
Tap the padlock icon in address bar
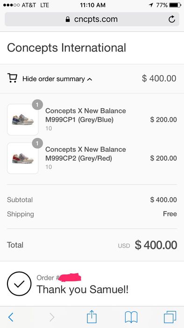click(68, 20)
